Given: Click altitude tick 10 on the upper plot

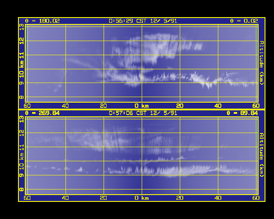Looking at the screenshot, I should coord(21,74).
